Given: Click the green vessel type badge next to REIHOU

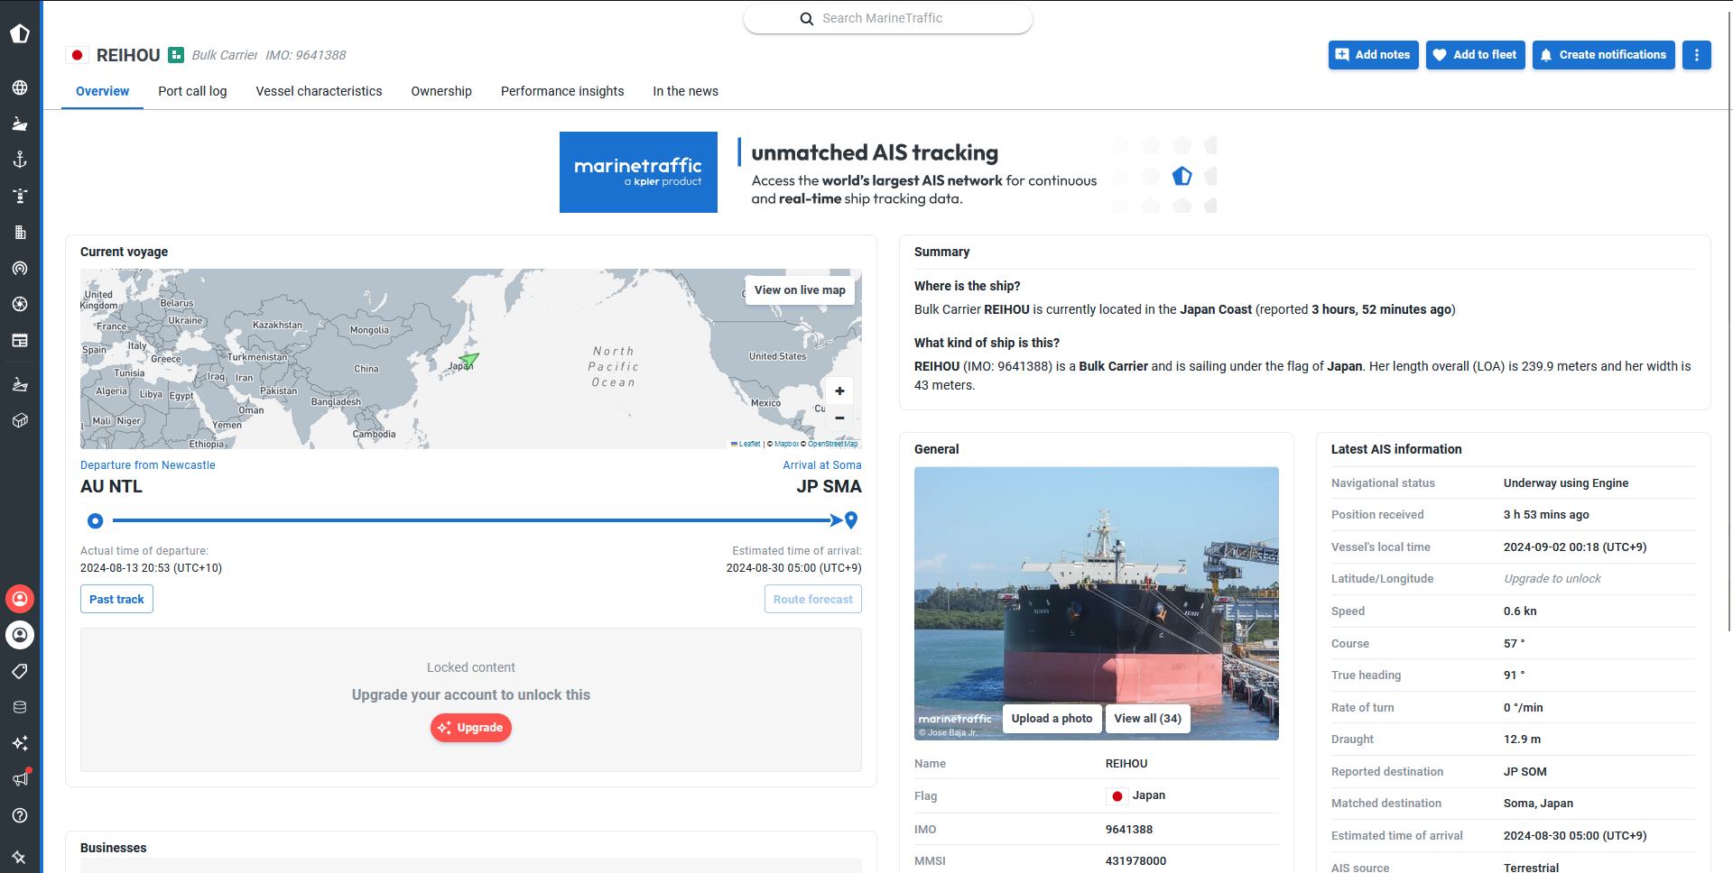Looking at the screenshot, I should point(176,55).
